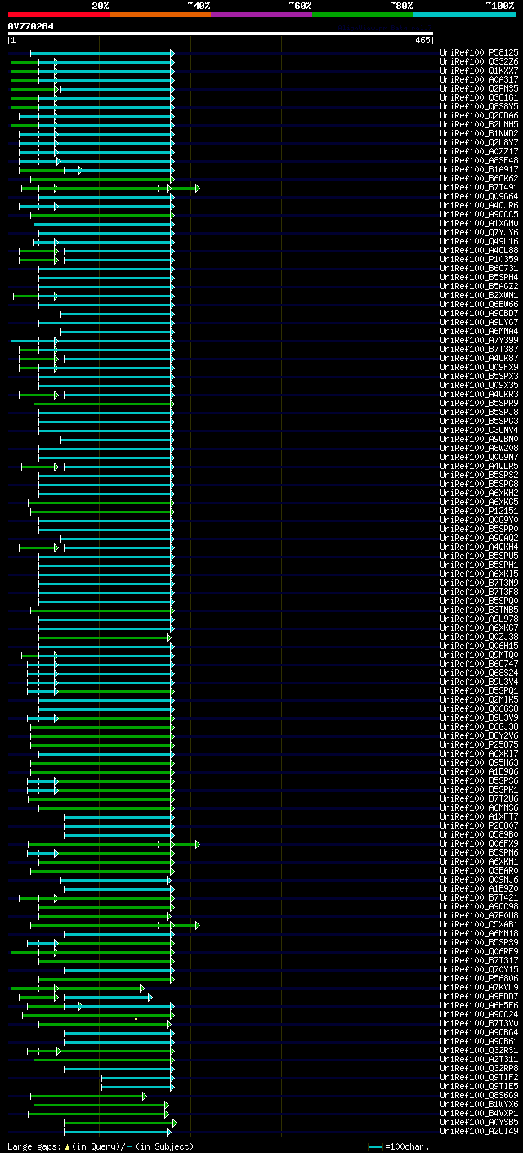The width and height of the screenshot is (523, 1153).
Task: Click label UniRef100_Q589B0
Action: [479, 835]
